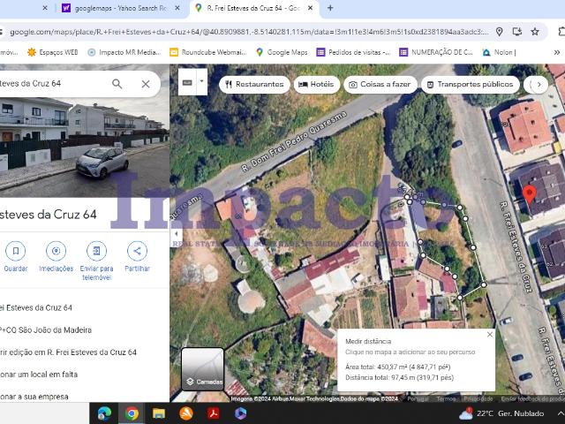
Task: Open the NUMERAÇÃO DE C... bookmark
Action: point(436,52)
